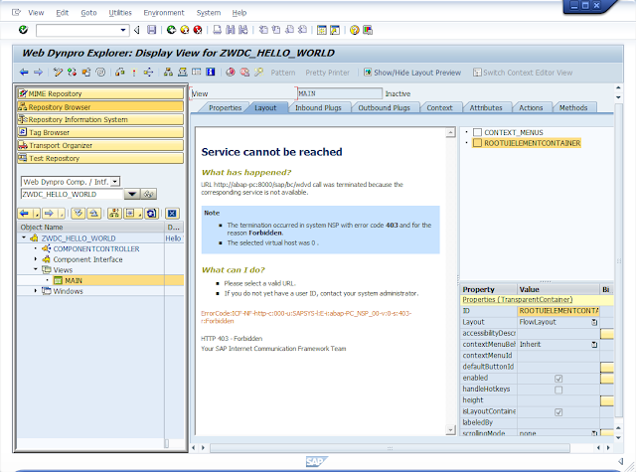636x472 pixels.
Task: Open the Web Dynpro Comp. / Intf. dropdown
Action: (x=115, y=182)
